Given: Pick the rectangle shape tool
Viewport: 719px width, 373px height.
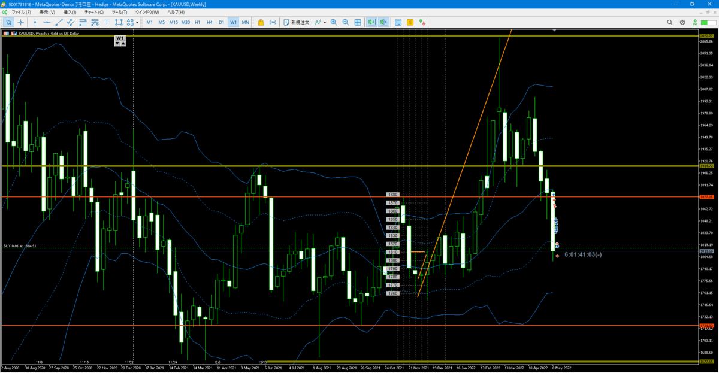Looking at the screenshot, I should pos(119,22).
